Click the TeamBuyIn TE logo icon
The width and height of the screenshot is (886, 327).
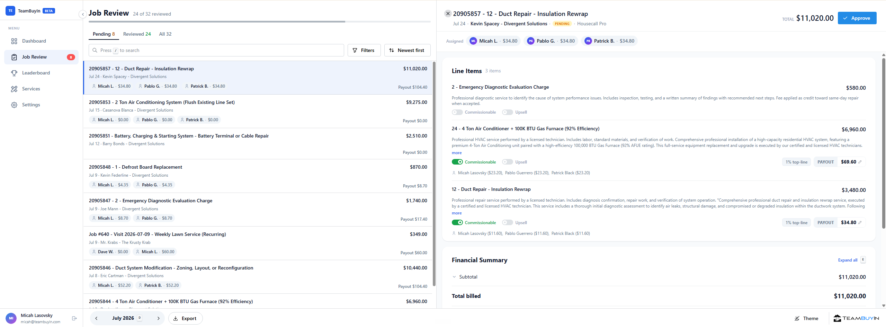(x=10, y=11)
